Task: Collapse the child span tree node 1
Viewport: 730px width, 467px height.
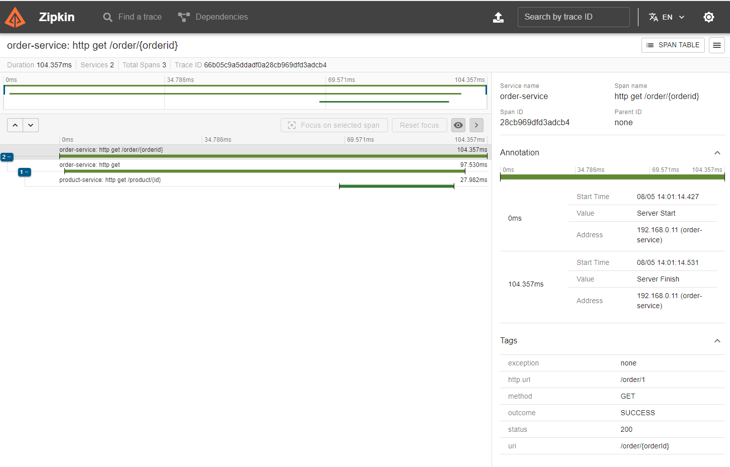Action: click(24, 172)
